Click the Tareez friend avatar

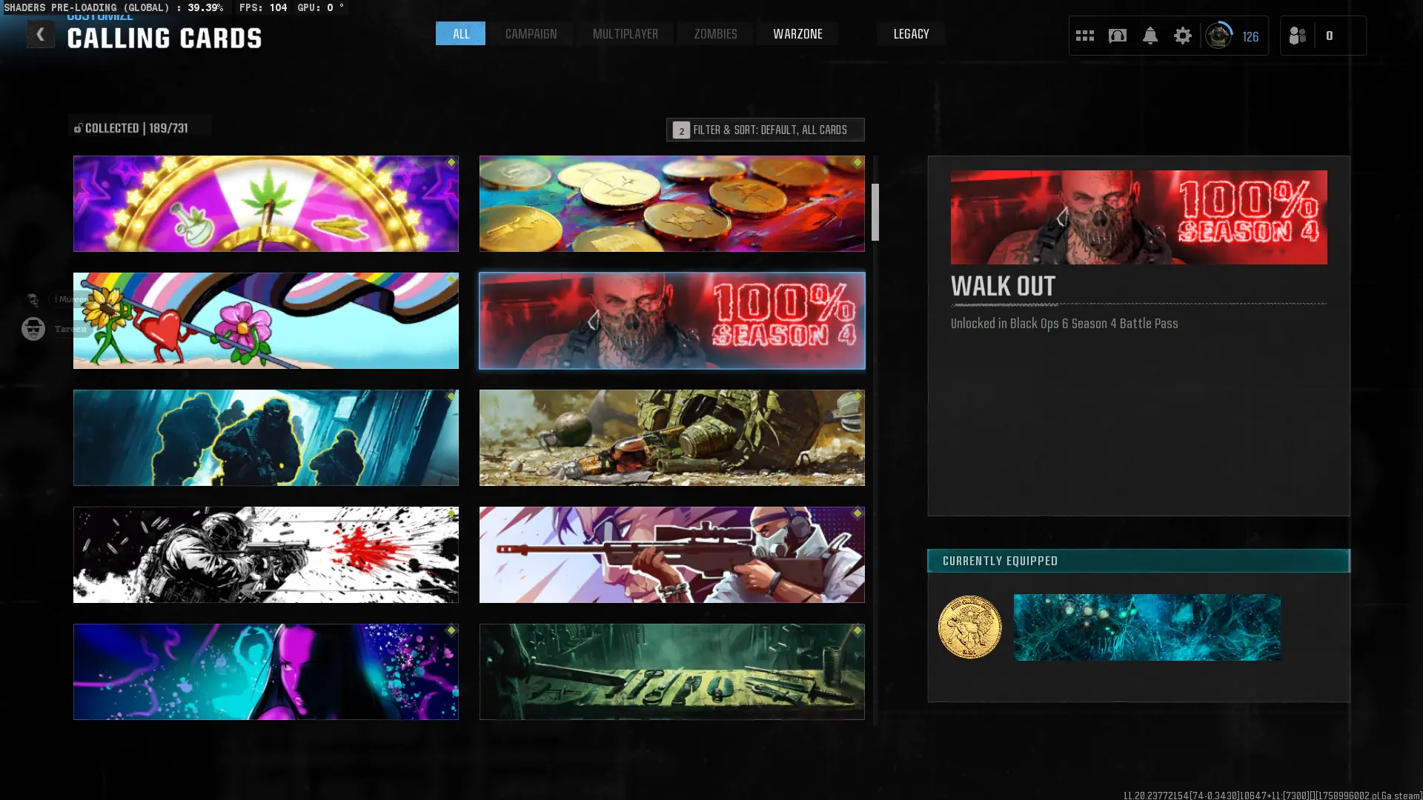point(33,328)
